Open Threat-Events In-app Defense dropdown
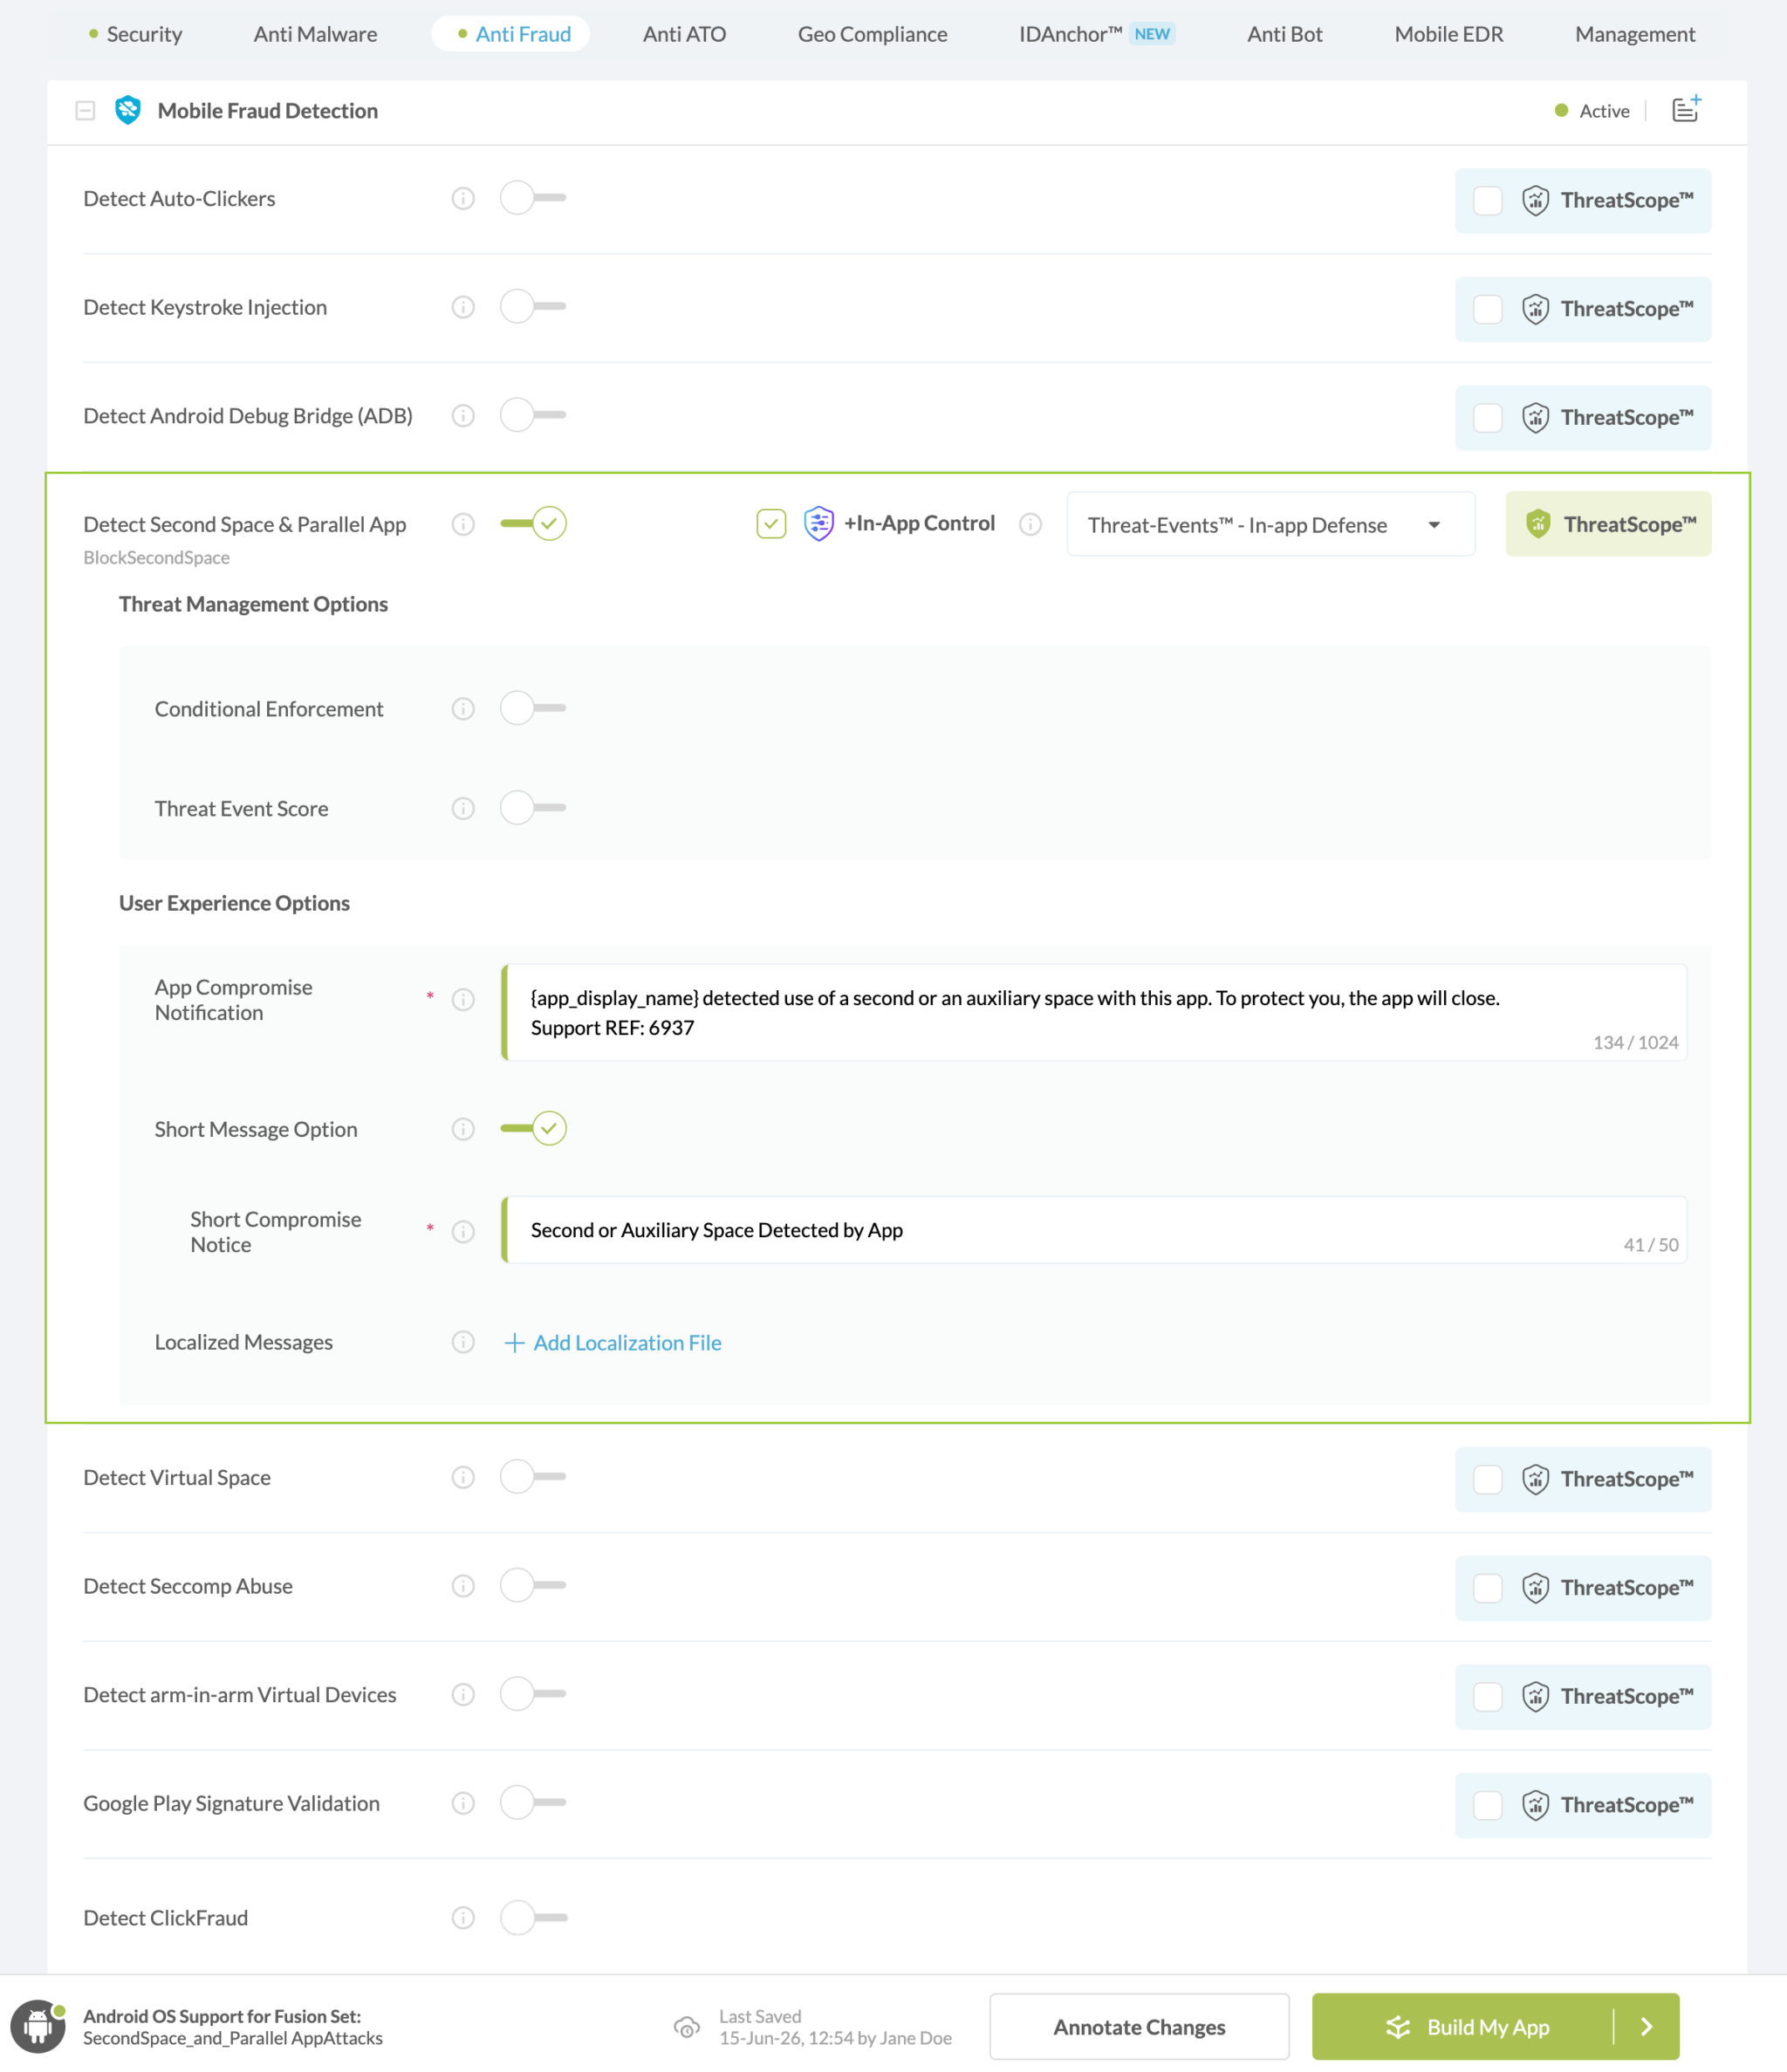This screenshot has height=2072, width=1787. coord(1270,525)
